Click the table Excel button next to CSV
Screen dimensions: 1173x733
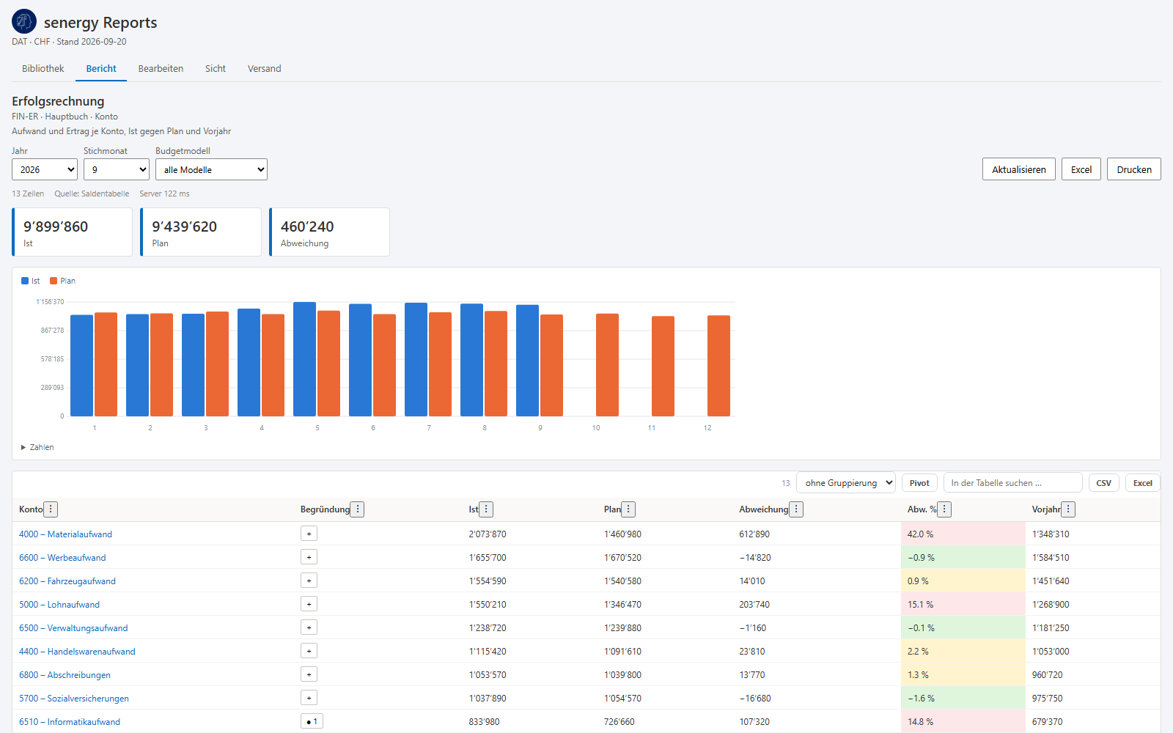coord(1142,483)
